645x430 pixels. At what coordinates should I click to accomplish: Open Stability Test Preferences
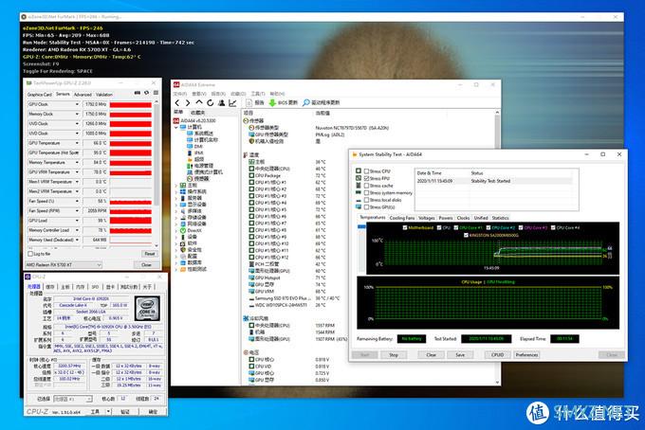point(526,355)
